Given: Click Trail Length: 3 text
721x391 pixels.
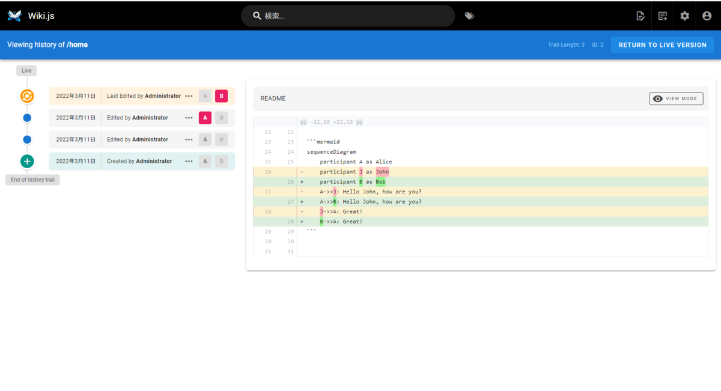Looking at the screenshot, I should tap(566, 45).
